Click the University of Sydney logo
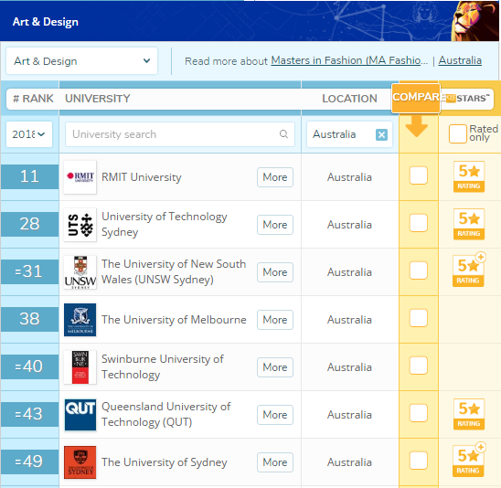The height and width of the screenshot is (488, 501). [80, 462]
